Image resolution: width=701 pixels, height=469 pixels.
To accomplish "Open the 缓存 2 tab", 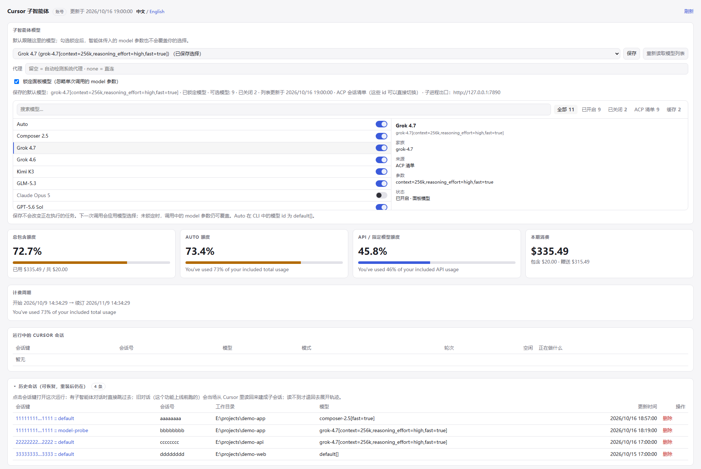I will tap(674, 109).
